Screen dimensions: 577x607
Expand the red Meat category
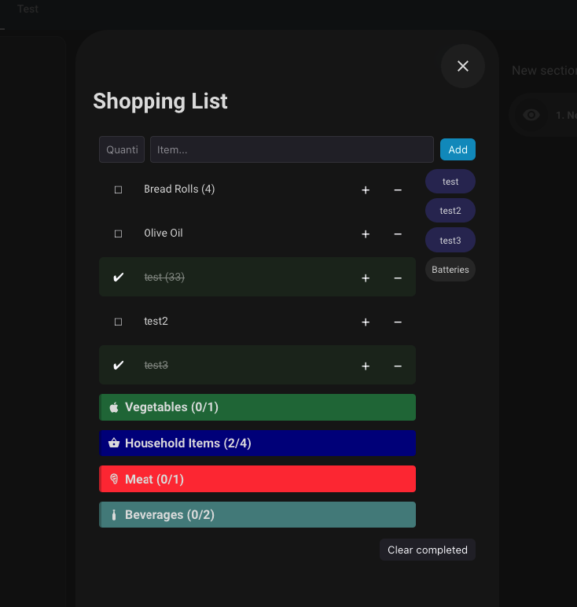257,479
